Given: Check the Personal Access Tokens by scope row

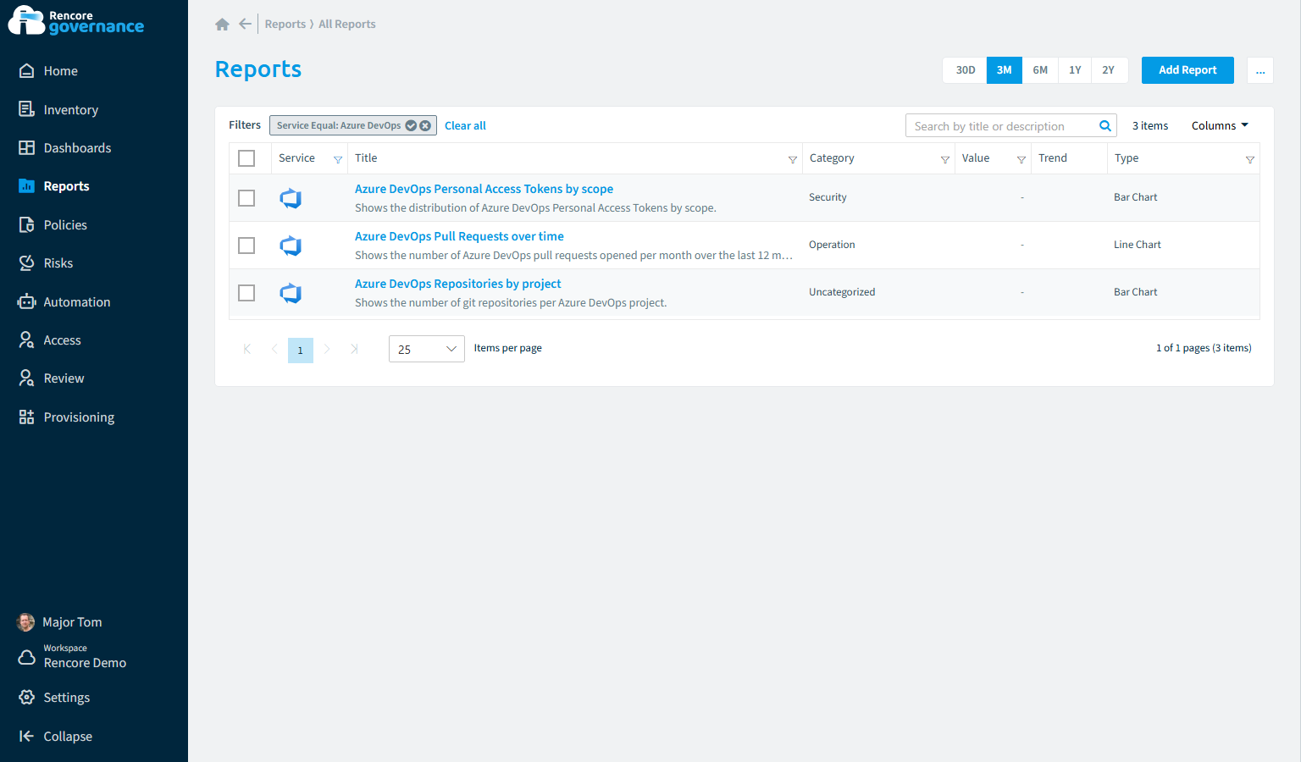Looking at the screenshot, I should (x=246, y=198).
